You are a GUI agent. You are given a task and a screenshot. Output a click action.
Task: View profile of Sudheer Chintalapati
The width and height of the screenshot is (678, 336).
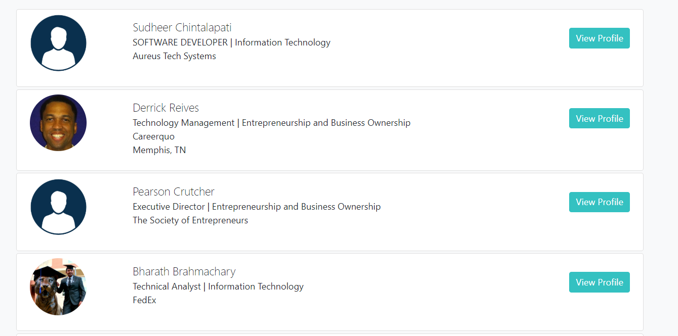(x=600, y=38)
